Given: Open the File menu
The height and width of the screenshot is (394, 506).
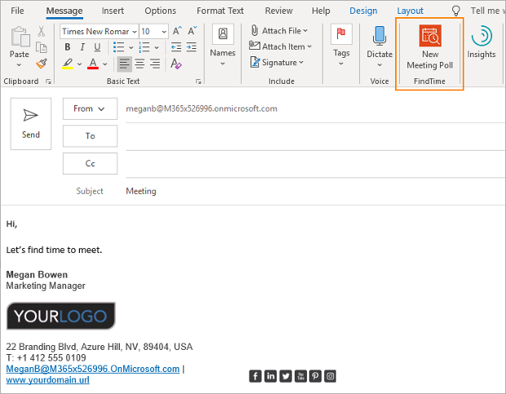Looking at the screenshot, I should coord(17,11).
